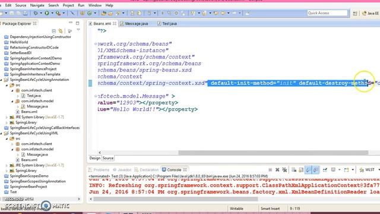380x214 pixels.
Task: Select SpringInnerBeanProject in Package Explorer
Action: point(28,187)
